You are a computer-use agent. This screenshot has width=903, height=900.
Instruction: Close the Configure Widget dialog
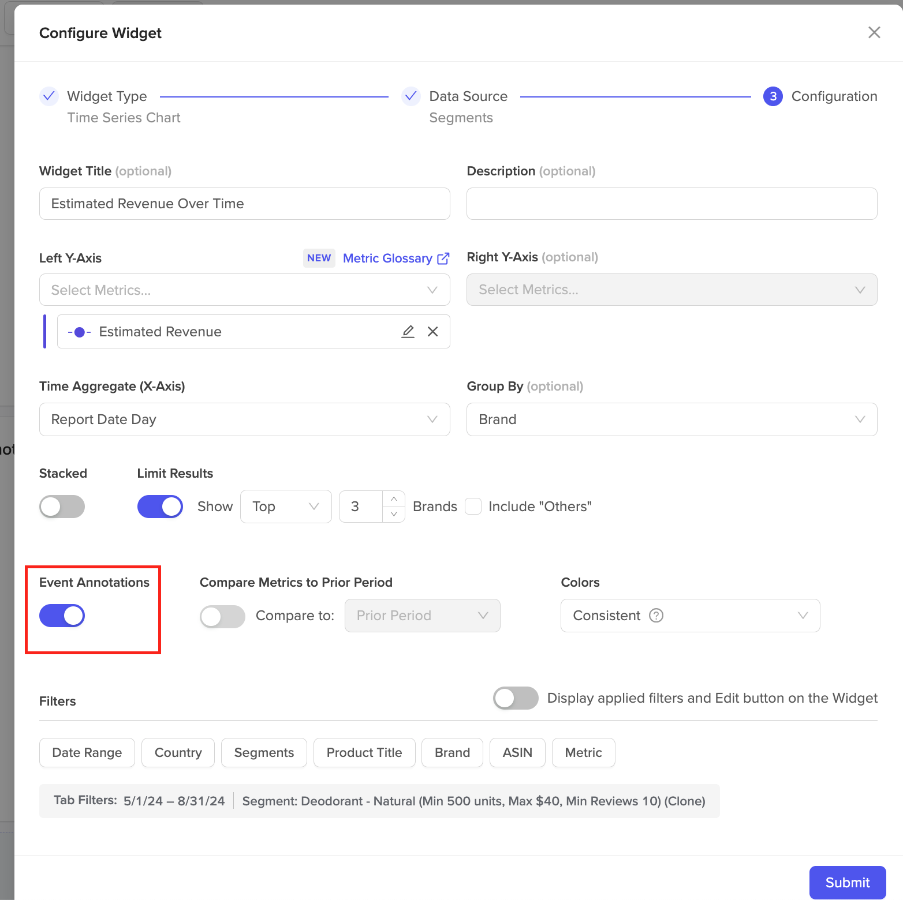[874, 32]
